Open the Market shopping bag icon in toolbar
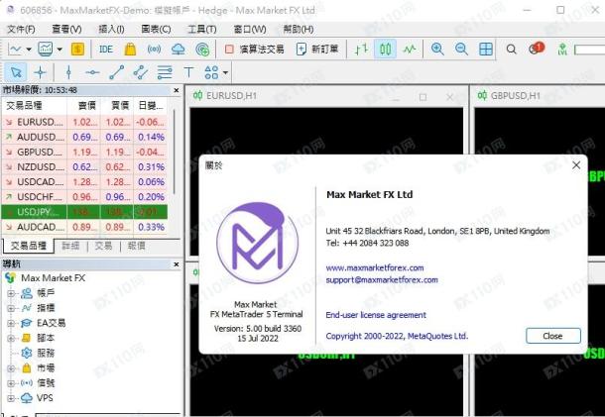Screen dimensions: 605x417 coord(130,50)
